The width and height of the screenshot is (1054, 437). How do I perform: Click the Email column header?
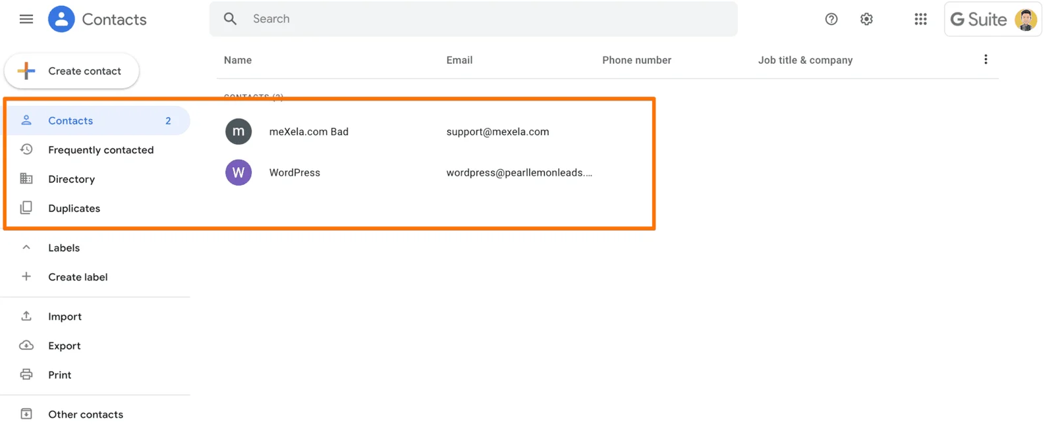[459, 60]
